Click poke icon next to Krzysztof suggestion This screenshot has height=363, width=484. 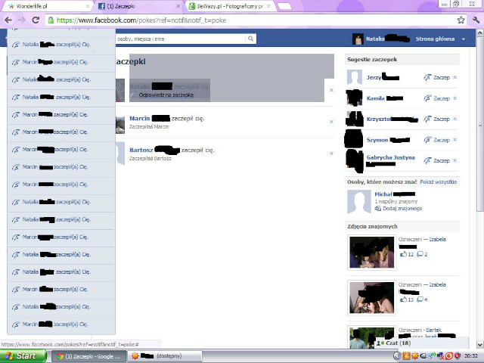pyautogui.click(x=427, y=119)
